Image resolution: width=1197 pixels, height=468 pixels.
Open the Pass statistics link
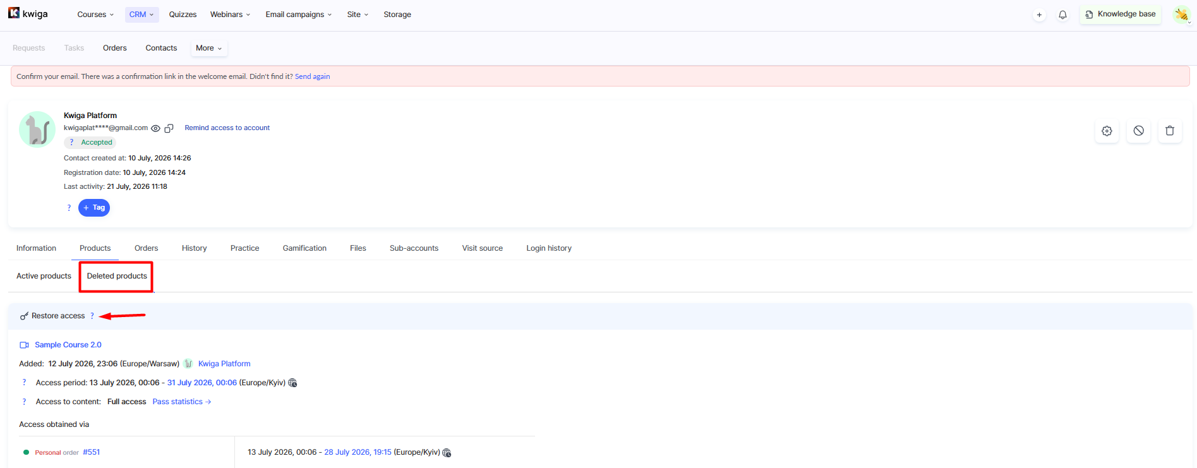coord(182,402)
